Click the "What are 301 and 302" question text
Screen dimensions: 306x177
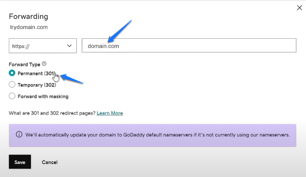coord(52,113)
